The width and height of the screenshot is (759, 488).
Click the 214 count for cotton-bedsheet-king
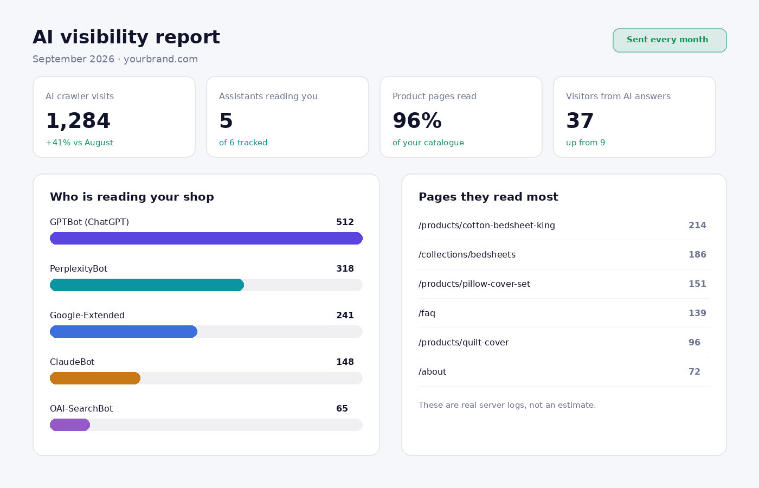click(697, 226)
